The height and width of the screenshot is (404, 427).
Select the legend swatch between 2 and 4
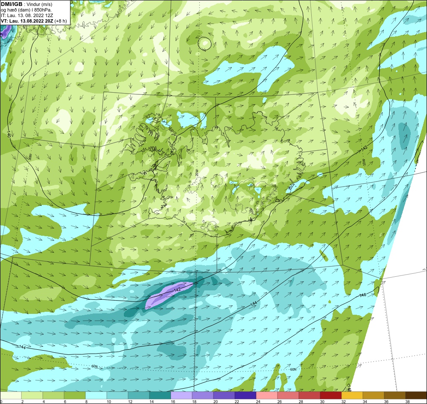coord(32,395)
